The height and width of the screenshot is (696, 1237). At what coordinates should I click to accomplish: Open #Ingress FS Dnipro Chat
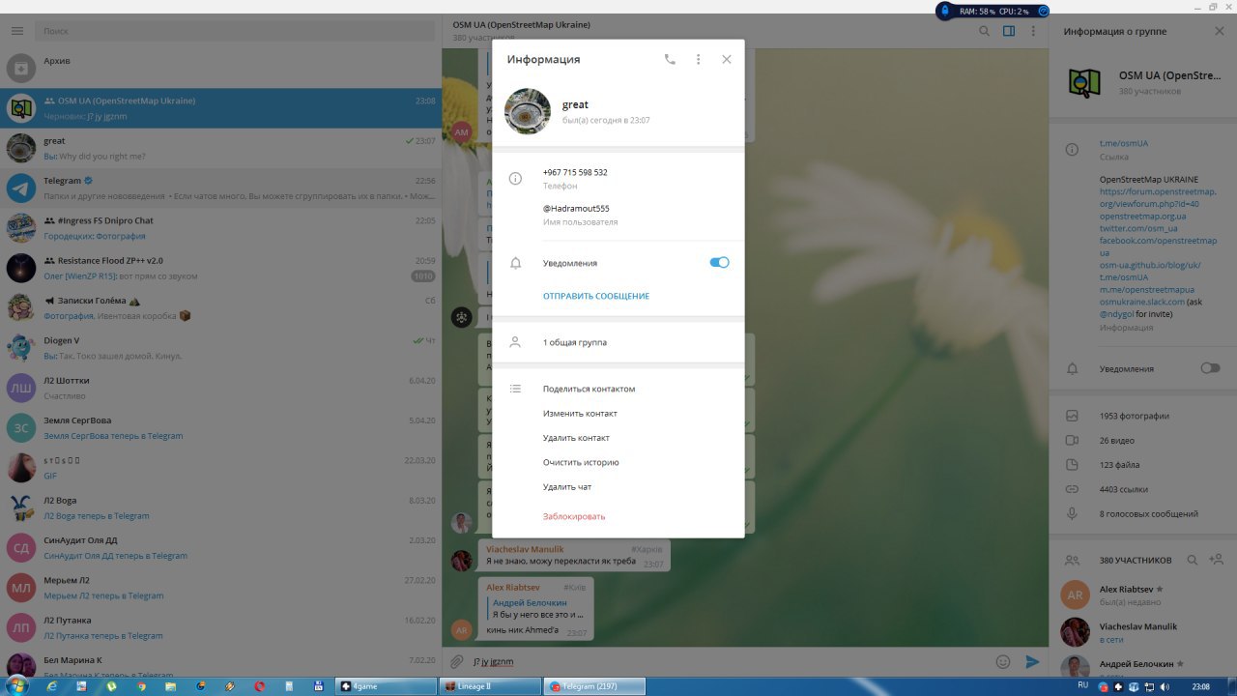pyautogui.click(x=221, y=227)
